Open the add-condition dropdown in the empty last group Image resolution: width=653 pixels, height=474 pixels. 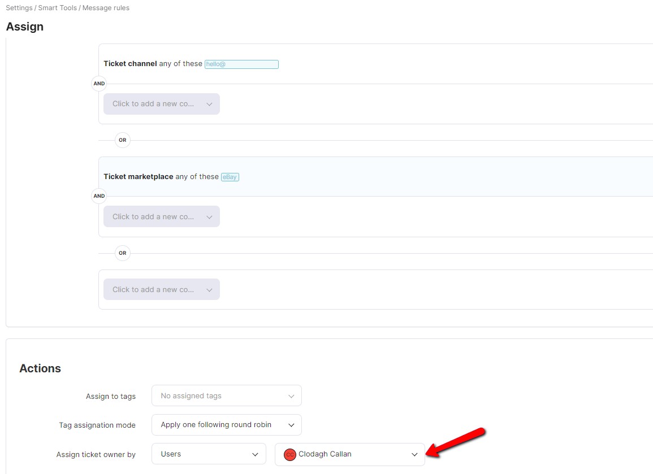tap(162, 289)
